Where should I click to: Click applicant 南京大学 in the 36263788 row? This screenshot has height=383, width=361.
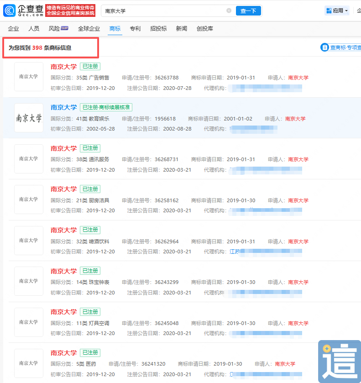[x=298, y=78]
